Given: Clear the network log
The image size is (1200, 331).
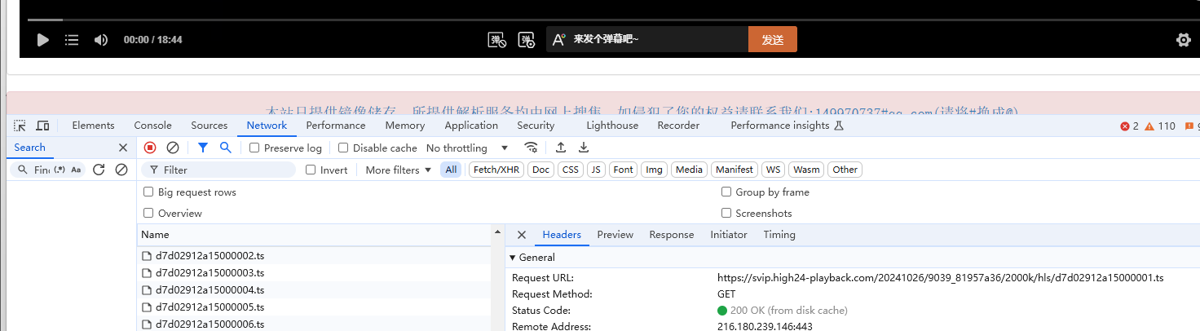Looking at the screenshot, I should [x=173, y=148].
